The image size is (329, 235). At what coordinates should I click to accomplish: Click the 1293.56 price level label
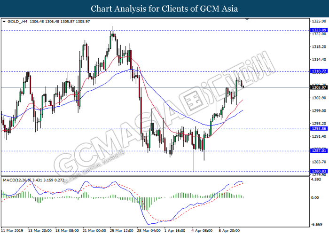(319, 129)
